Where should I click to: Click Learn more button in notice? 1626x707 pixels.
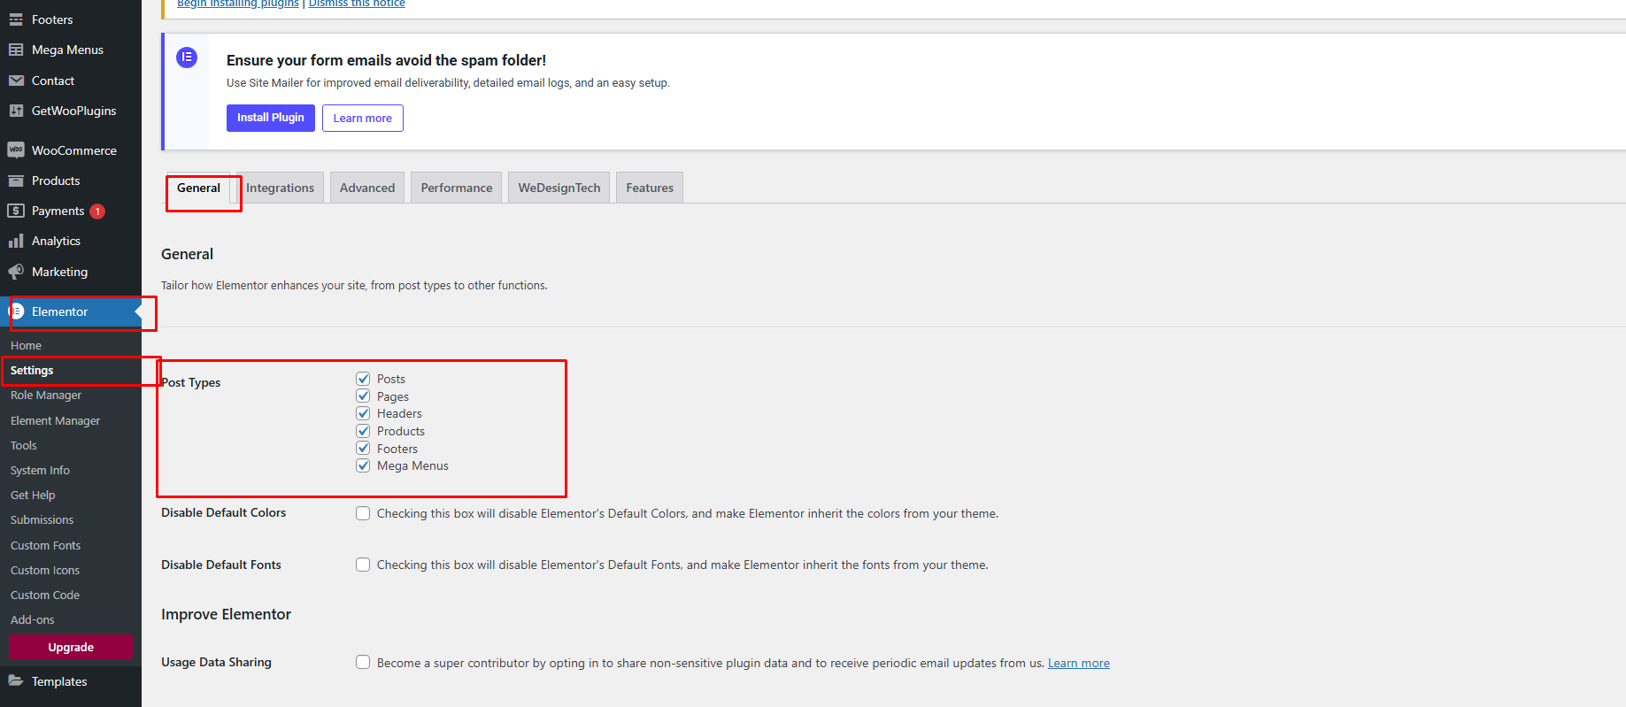click(363, 118)
